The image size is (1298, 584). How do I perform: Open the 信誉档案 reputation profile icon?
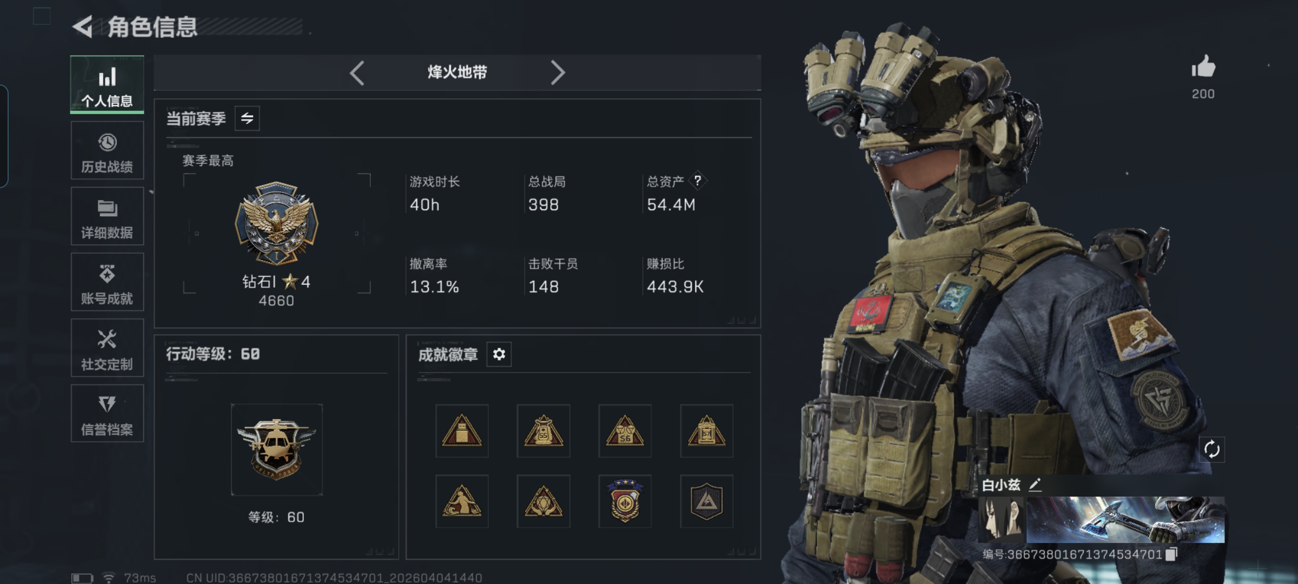point(107,414)
